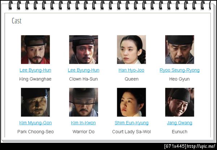Open the Lee Byung-Hun link above King Gwanghae
Screen dimensions: 217x150
click(35, 70)
